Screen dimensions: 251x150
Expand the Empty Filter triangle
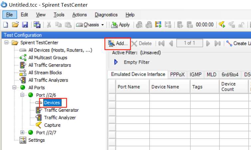[116, 62]
